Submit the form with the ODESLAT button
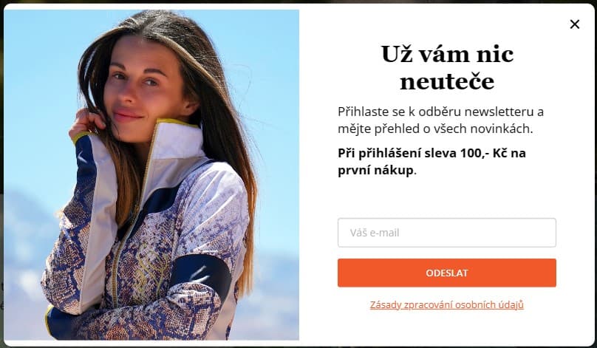 coord(446,273)
